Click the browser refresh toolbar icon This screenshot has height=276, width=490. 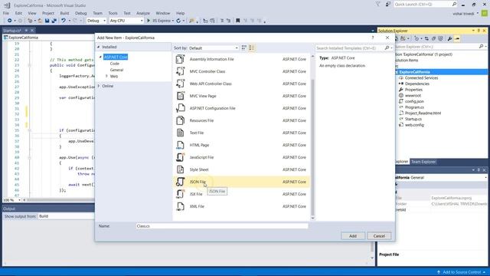(178, 21)
